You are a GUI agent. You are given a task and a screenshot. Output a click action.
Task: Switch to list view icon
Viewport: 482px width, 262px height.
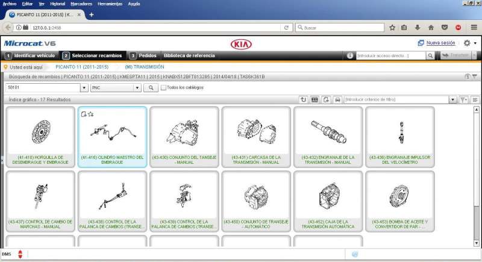point(475,99)
